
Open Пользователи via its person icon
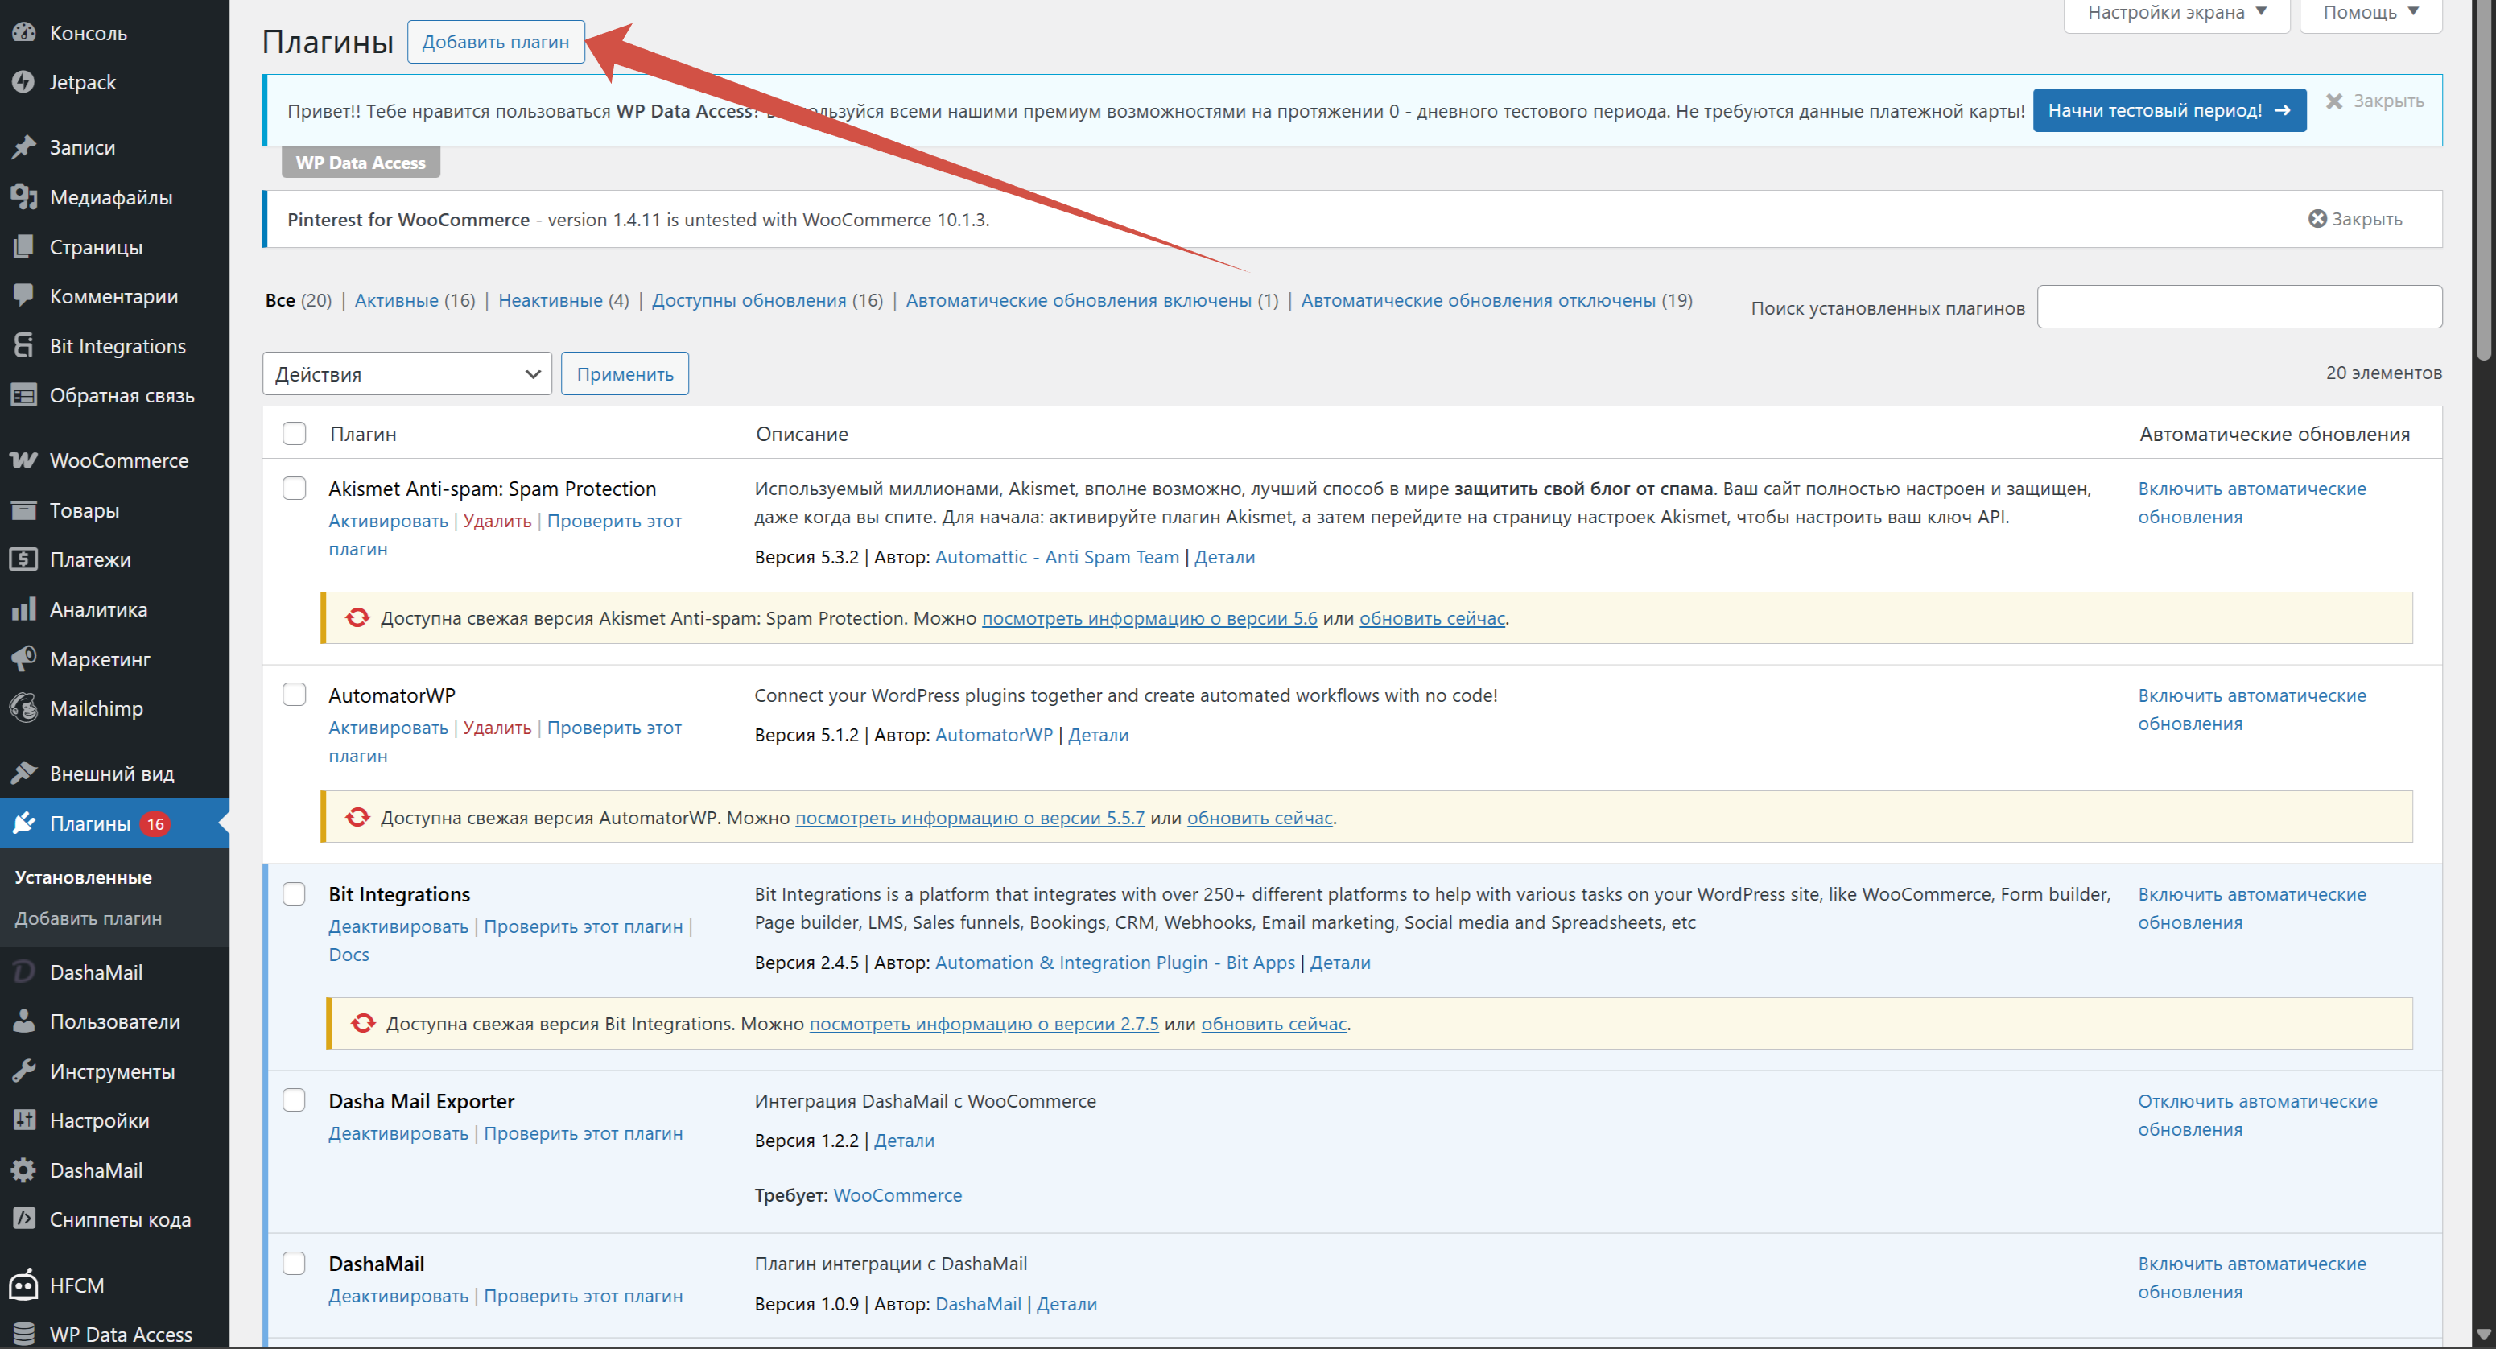tap(23, 1021)
